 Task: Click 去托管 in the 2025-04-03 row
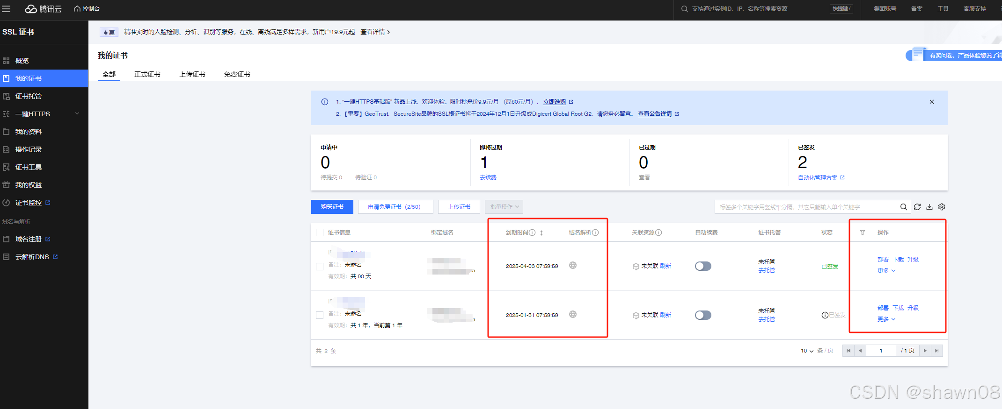[767, 270]
